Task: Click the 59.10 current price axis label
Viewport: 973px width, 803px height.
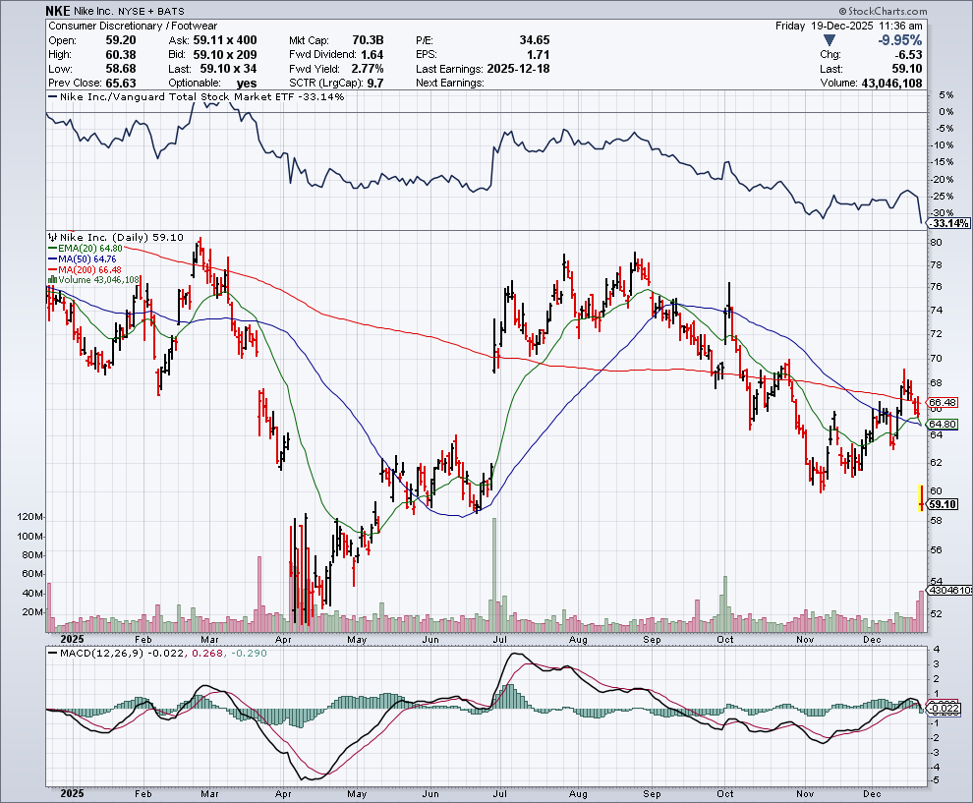Action: point(942,504)
